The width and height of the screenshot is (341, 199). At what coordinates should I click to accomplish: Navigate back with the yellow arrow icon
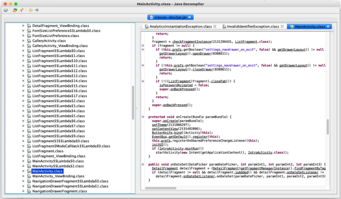pyautogui.click(x=30, y=9)
